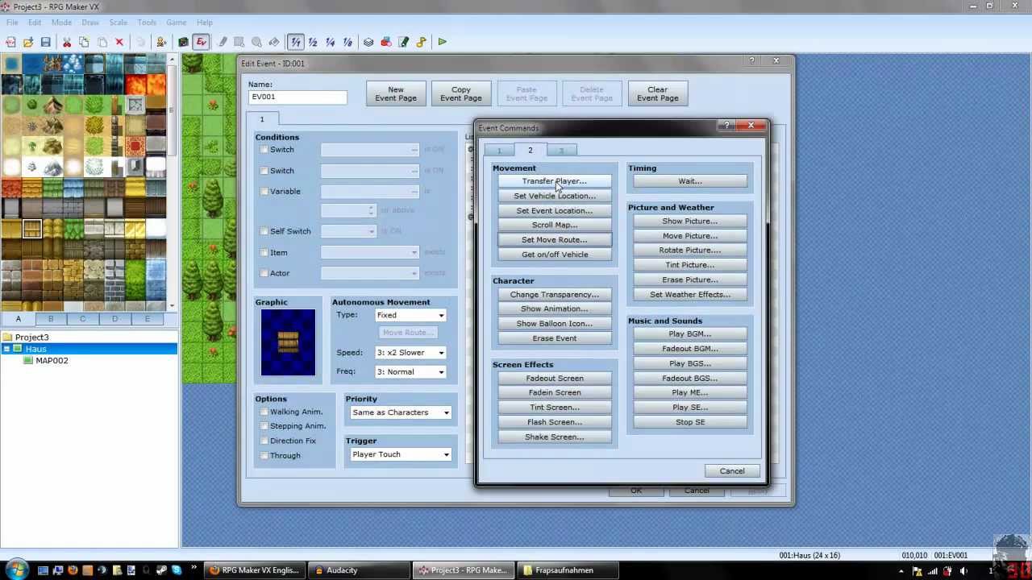Screen dimensions: 1032x580
Task: Start Playtest with the green arrow
Action: click(x=442, y=42)
